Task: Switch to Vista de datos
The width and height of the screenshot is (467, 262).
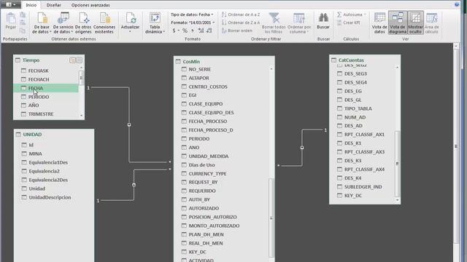Action: click(x=379, y=23)
